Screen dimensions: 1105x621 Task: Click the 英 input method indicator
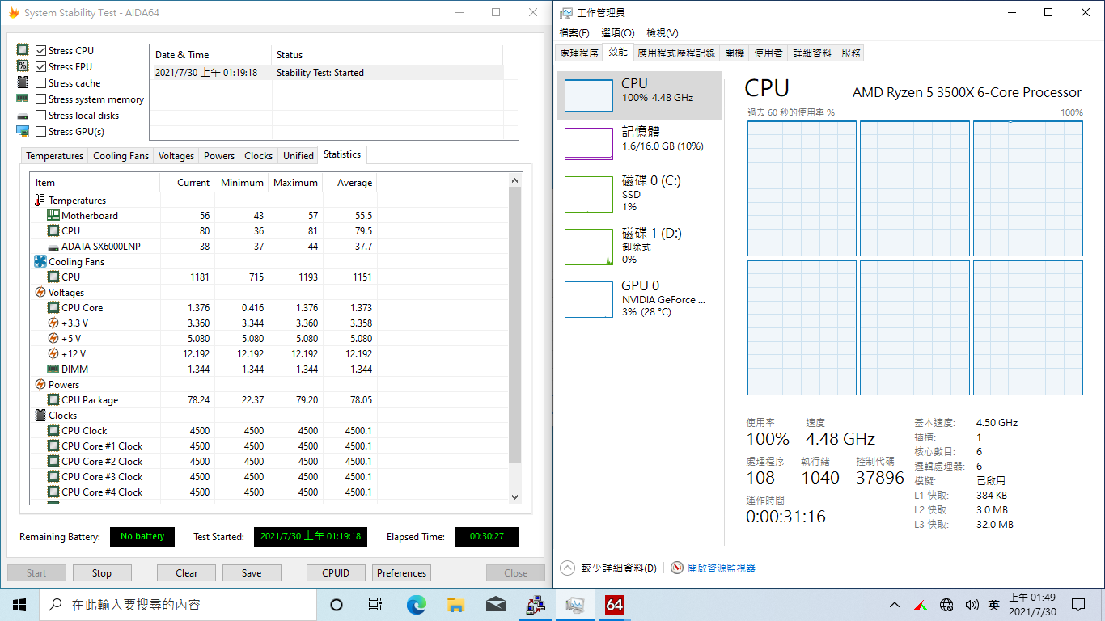click(994, 604)
